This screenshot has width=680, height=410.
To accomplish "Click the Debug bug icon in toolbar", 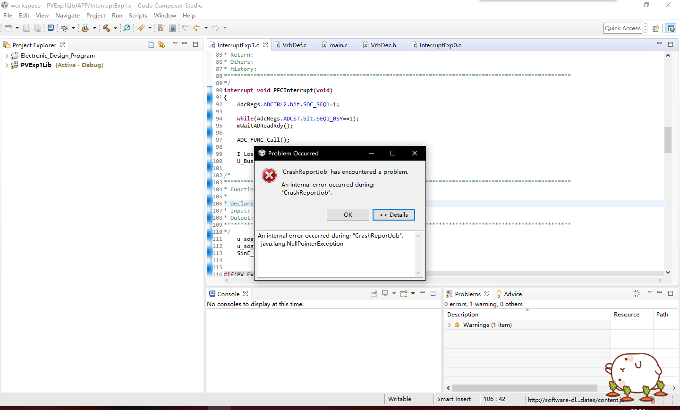I will (x=64, y=28).
